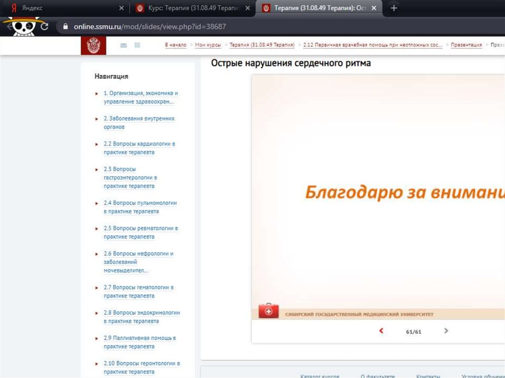Screen dimensions: 505x378
Task: Click the grey next slide arrow
Action: point(446,331)
